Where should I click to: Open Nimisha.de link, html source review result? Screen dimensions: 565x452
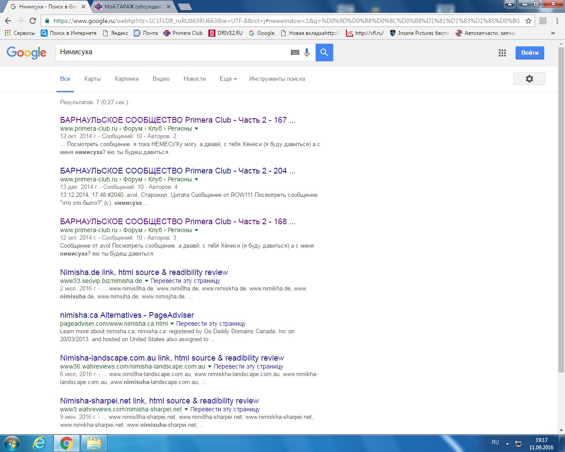point(144,272)
